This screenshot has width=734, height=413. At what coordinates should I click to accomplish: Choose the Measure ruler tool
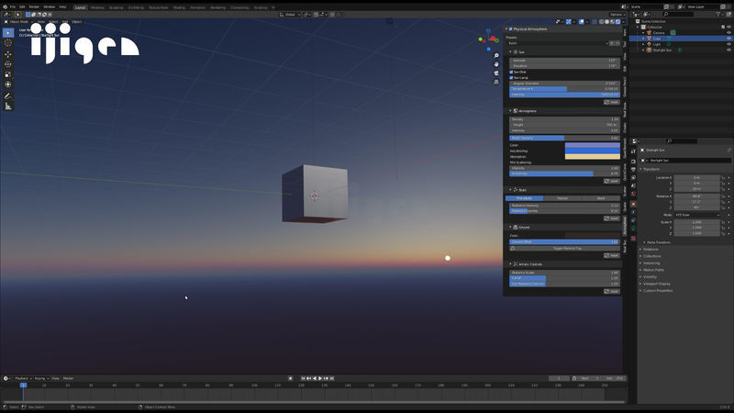tap(8, 106)
